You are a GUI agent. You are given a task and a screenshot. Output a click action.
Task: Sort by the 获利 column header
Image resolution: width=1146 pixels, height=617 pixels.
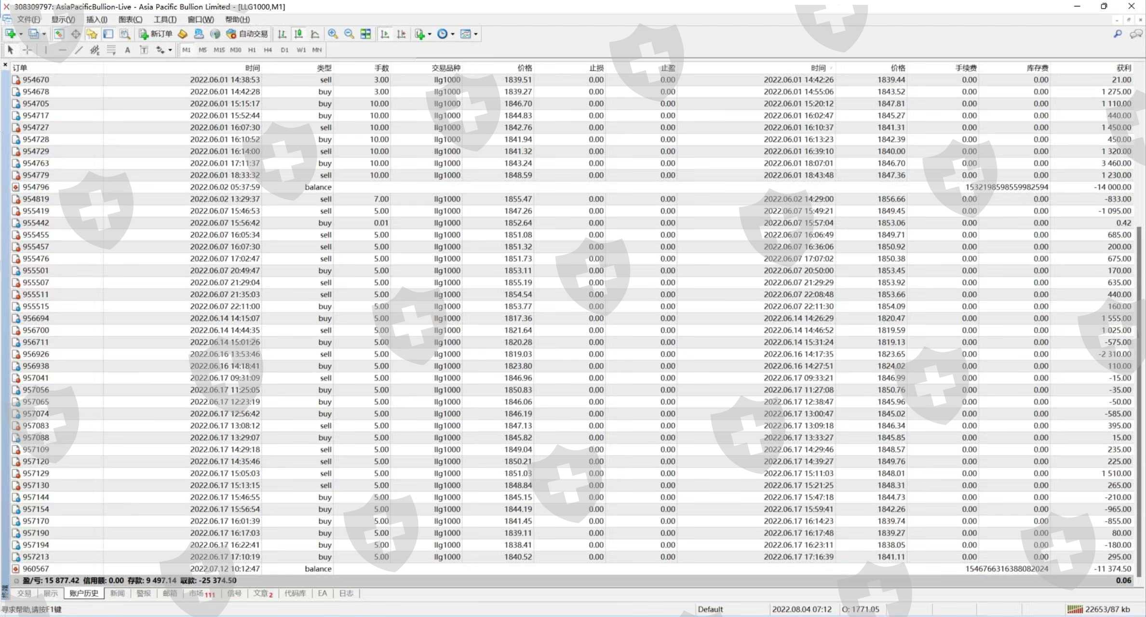[x=1123, y=68]
